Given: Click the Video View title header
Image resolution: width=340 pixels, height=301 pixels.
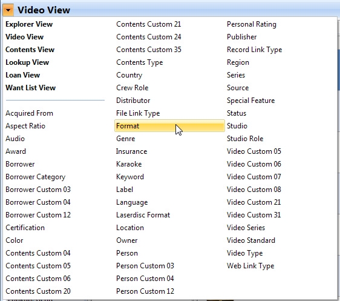Looking at the screenshot, I should [44, 10].
